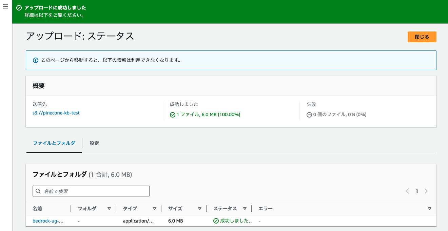Open the bedrock-ug file link
The image size is (448, 231).
pyautogui.click(x=48, y=221)
